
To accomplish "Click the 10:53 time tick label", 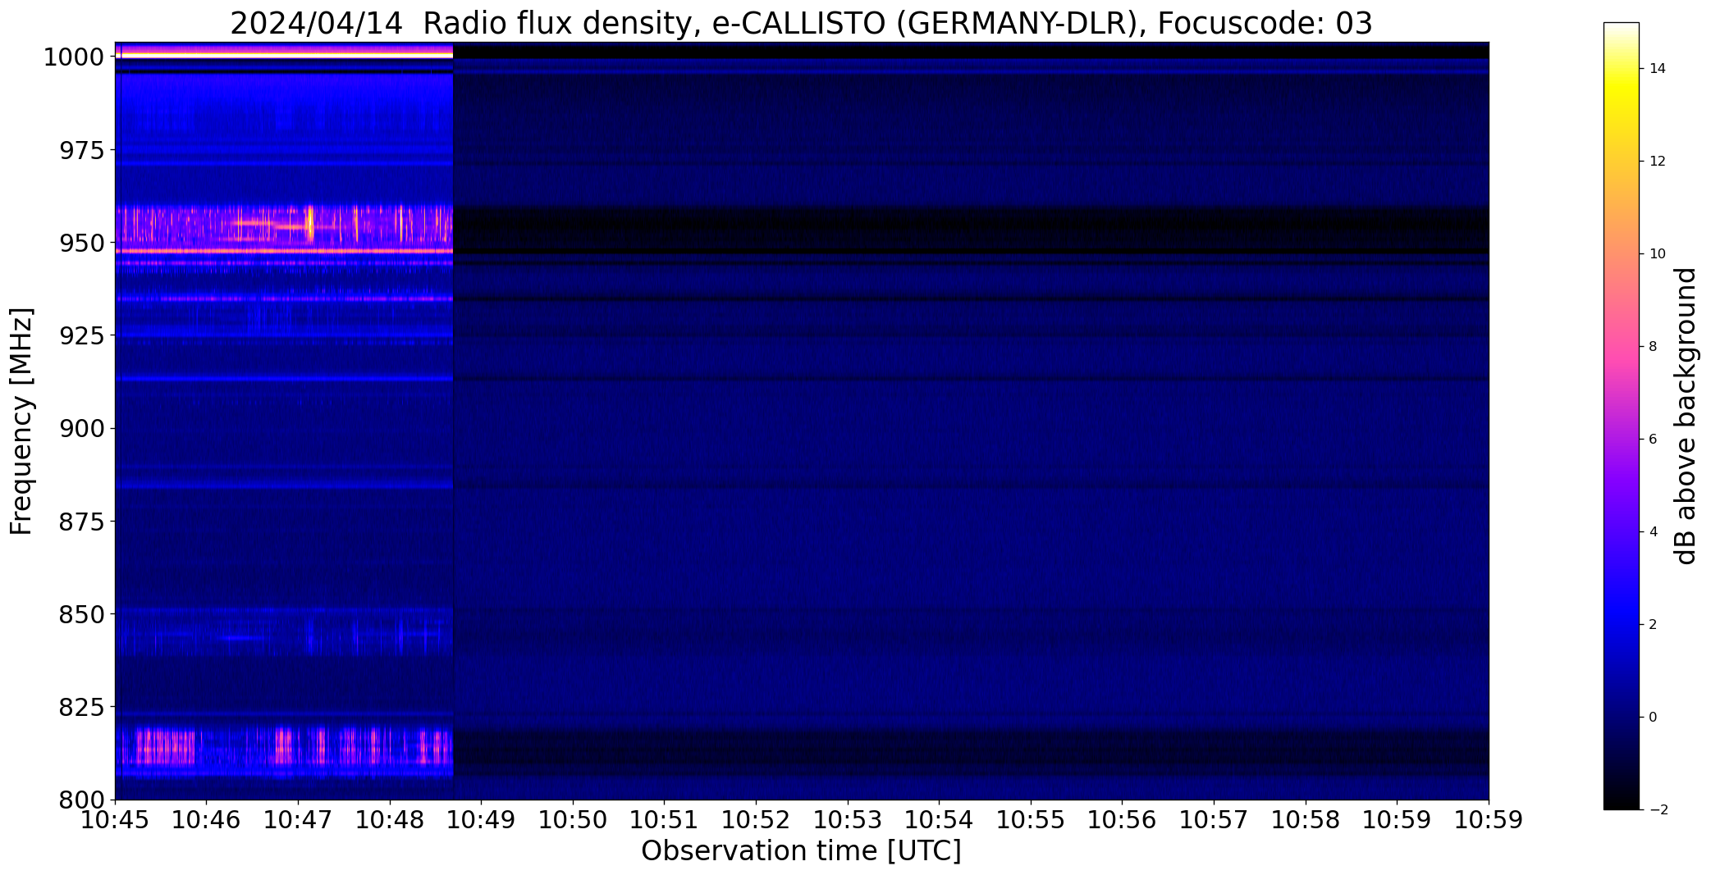I will [x=848, y=820].
